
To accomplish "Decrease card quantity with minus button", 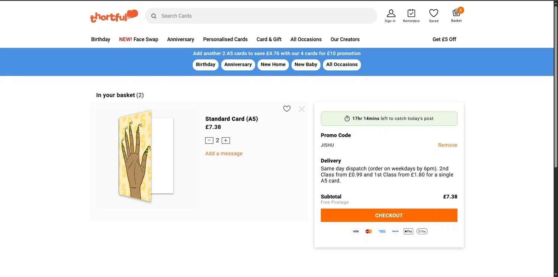I will pyautogui.click(x=209, y=141).
